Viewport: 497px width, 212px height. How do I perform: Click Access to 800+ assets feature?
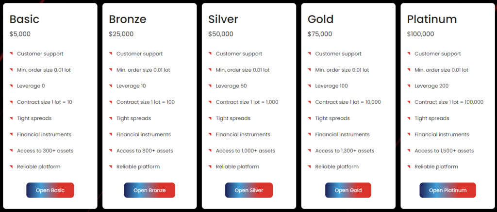(x=145, y=151)
